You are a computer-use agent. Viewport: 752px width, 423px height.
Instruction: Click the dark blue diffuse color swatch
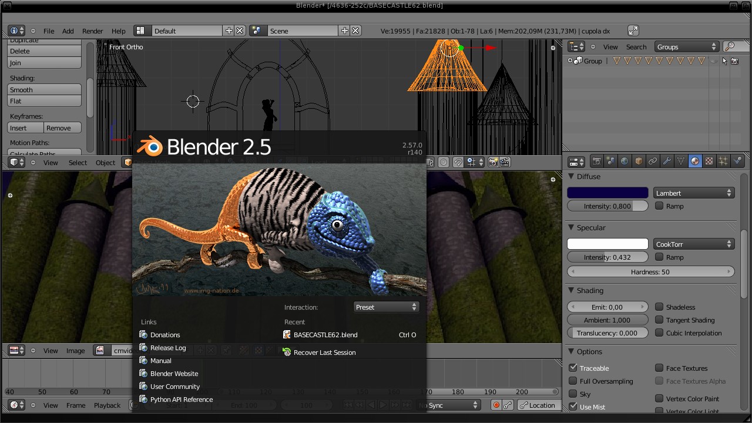(x=607, y=193)
